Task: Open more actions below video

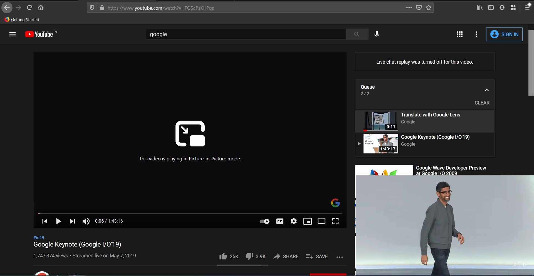Action: (x=340, y=257)
